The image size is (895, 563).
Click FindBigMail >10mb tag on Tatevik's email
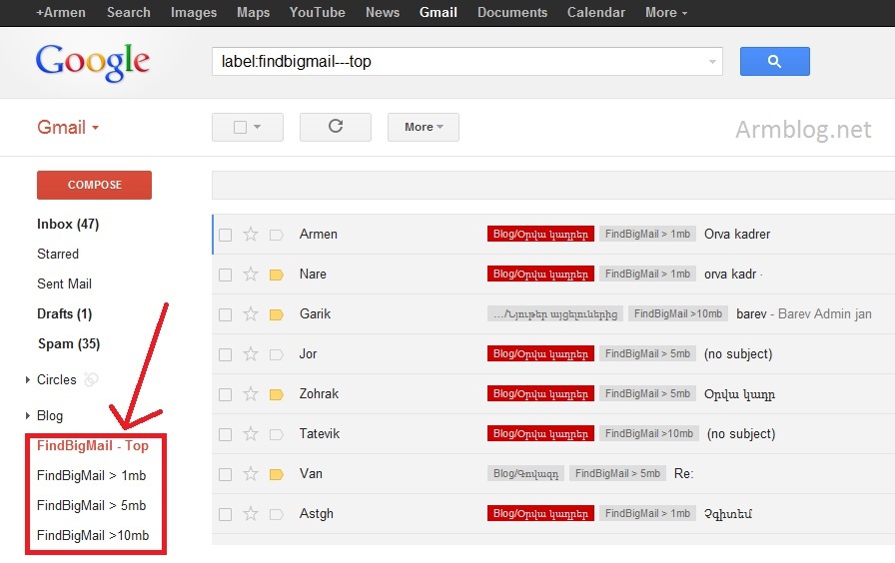pos(649,433)
